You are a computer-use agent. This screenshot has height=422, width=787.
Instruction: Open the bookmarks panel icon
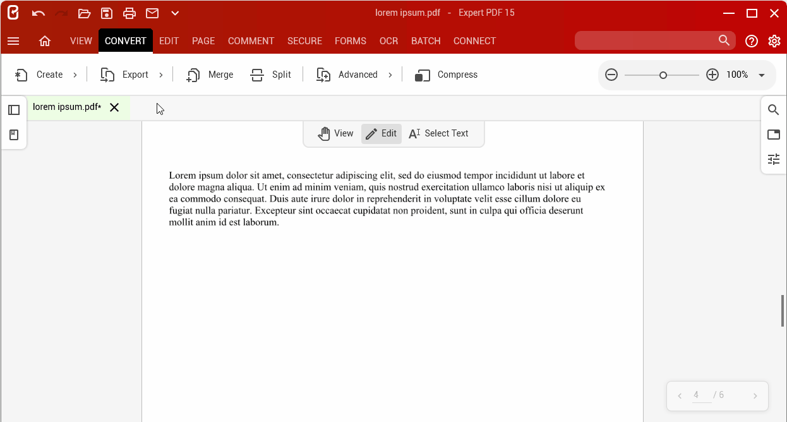coord(14,135)
